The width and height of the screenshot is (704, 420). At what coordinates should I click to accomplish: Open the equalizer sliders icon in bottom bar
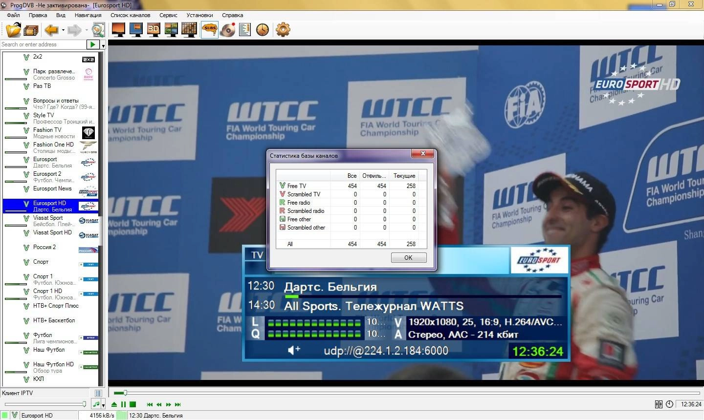659,404
